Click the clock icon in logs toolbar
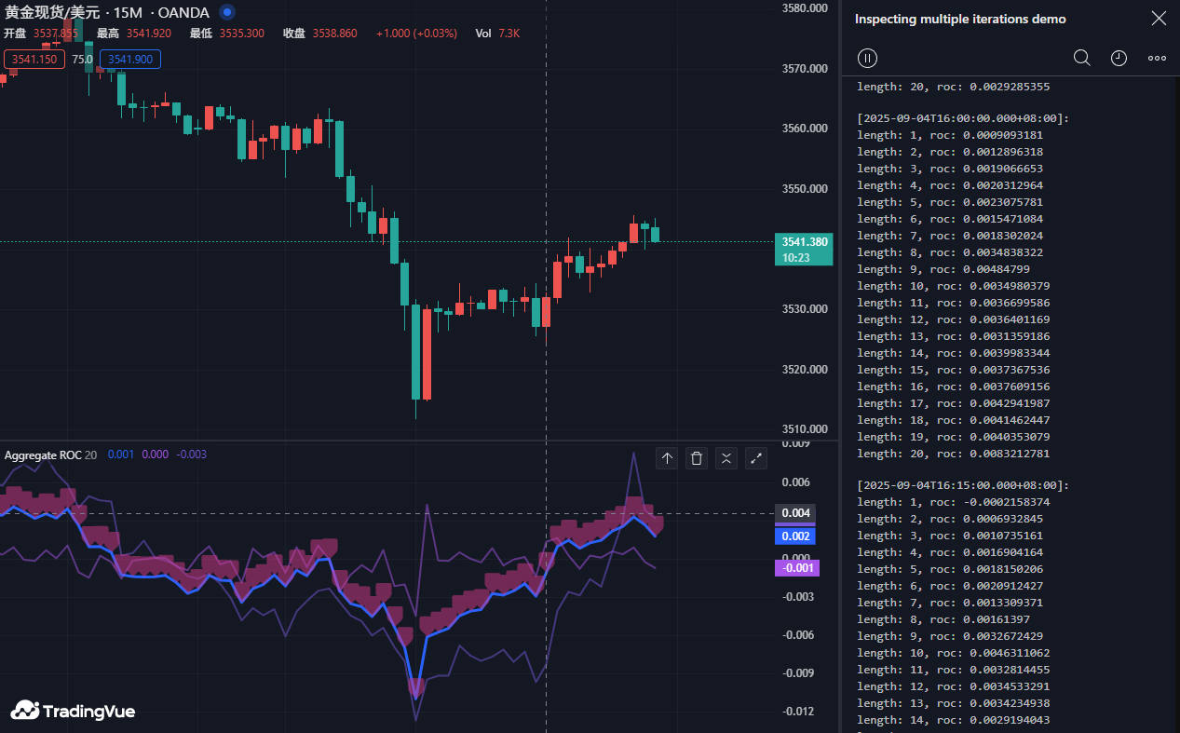Image resolution: width=1180 pixels, height=733 pixels. [x=1119, y=58]
